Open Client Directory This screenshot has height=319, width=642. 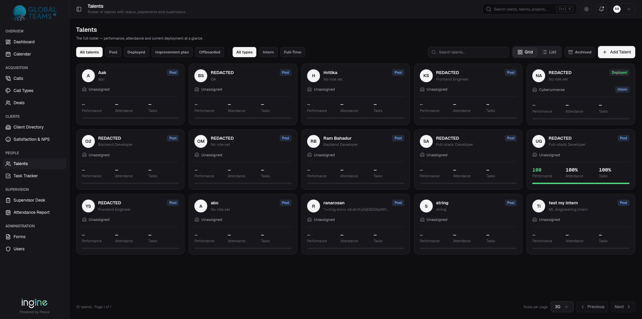pos(35,127)
